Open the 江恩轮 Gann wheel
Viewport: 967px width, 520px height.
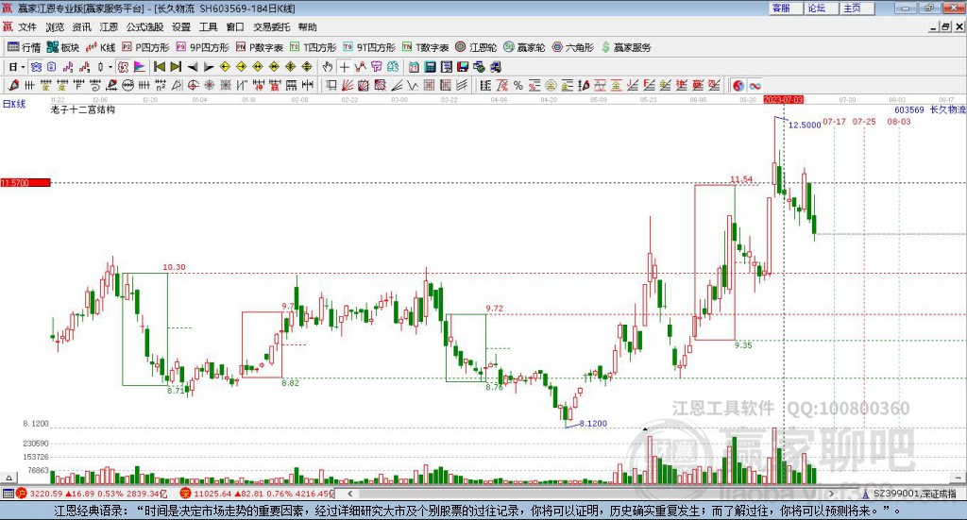pyautogui.click(x=476, y=47)
